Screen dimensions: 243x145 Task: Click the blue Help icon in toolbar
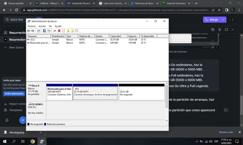point(44,31)
